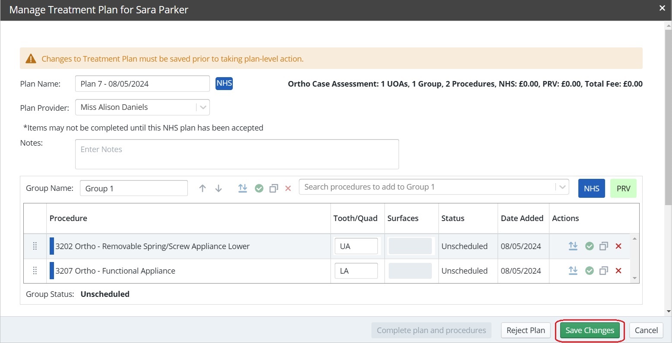Open the Plan Provider dropdown
Screen dimensions: 672x343
tap(203, 107)
